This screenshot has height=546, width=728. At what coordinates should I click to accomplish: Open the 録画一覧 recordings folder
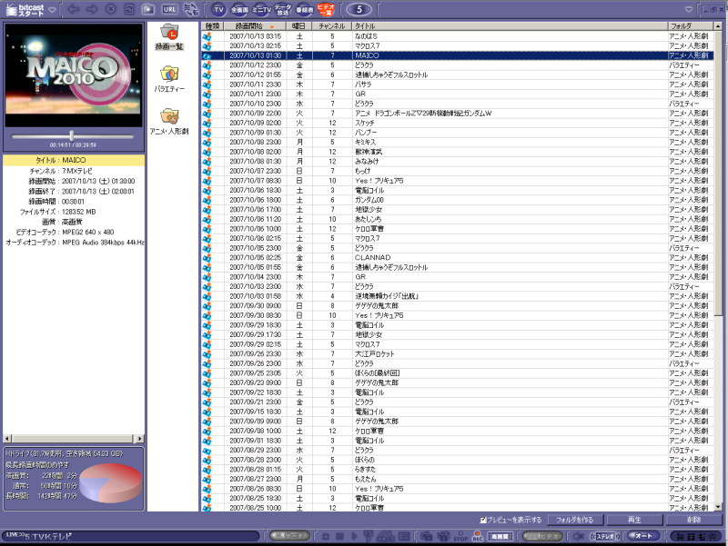coord(169,37)
